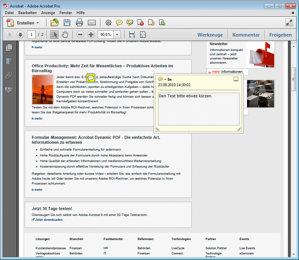Print the document via the printer icon
This screenshot has height=260, width=299.
pos(79,23)
